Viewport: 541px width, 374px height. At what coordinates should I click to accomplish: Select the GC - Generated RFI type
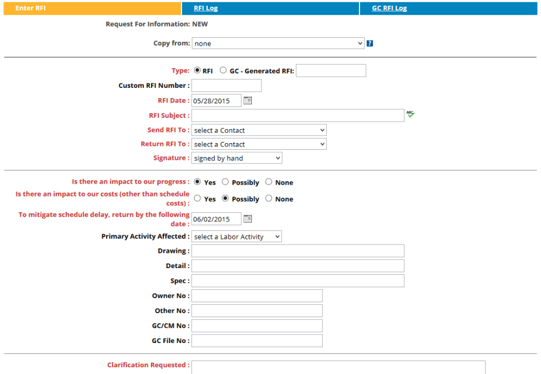click(223, 70)
